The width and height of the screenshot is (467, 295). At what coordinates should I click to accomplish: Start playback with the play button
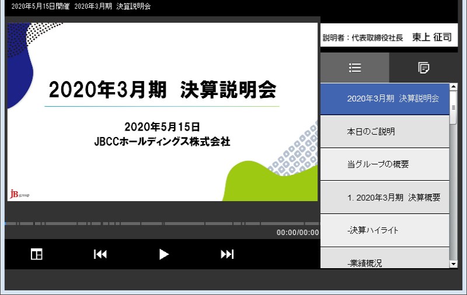pyautogui.click(x=164, y=254)
